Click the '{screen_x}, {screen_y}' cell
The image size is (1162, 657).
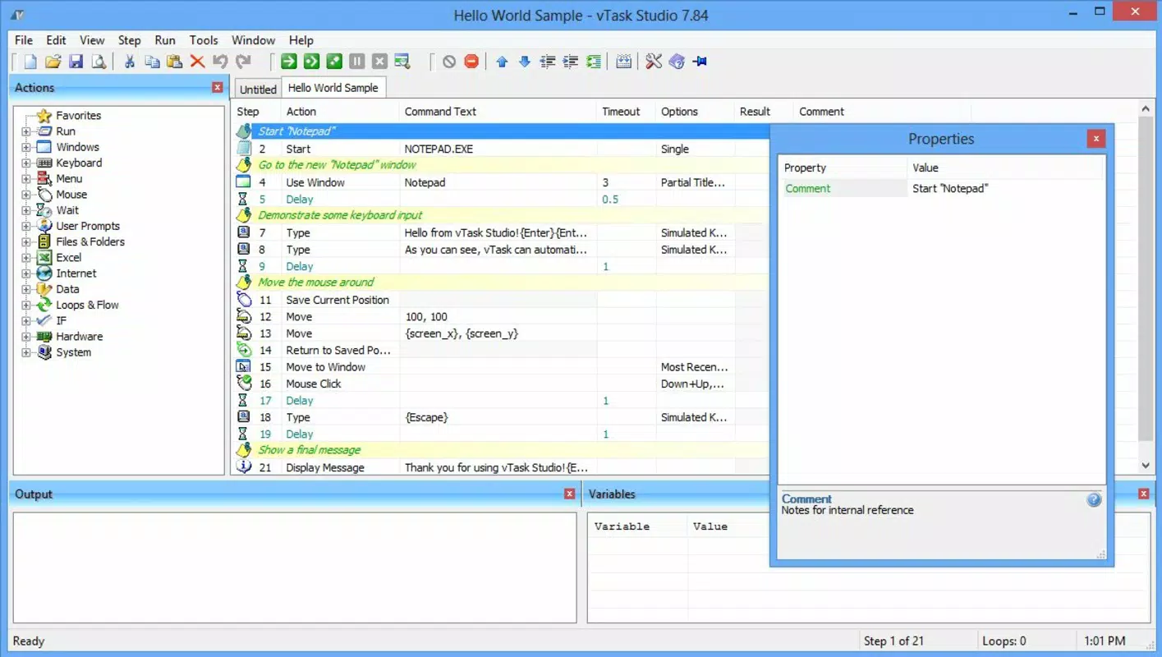498,333
